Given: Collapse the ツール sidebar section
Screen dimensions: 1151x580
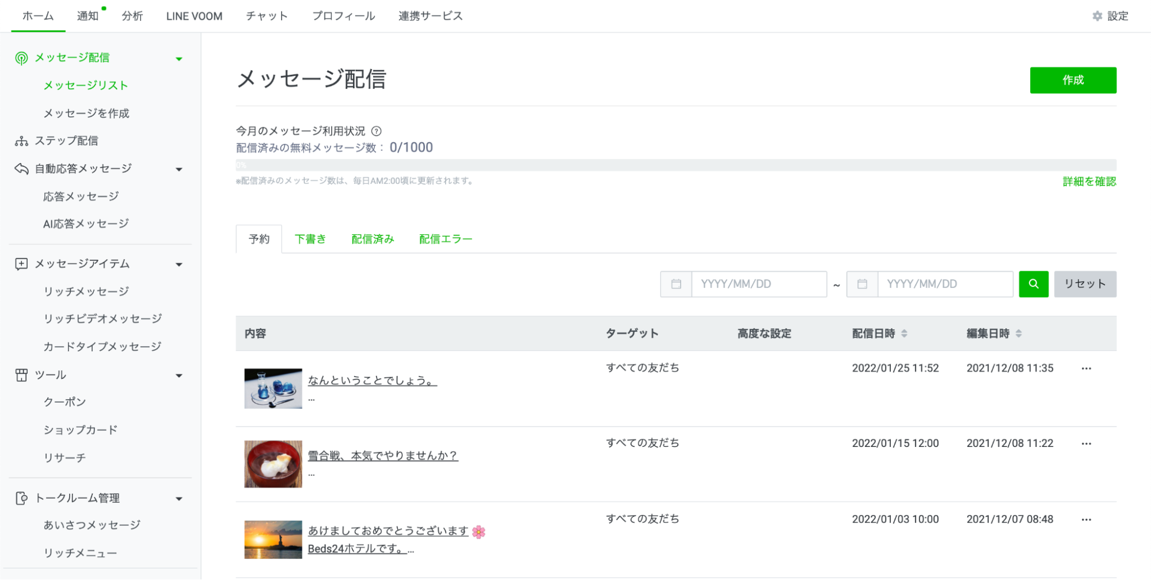Looking at the screenshot, I should [179, 376].
